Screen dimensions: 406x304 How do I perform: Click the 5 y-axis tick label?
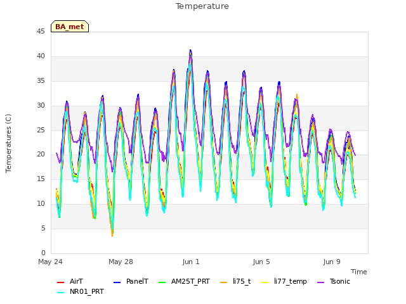click(43, 228)
